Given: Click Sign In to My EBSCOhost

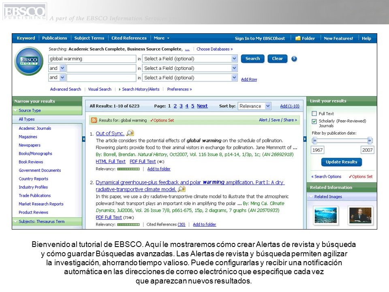Looking at the screenshot, I should tap(260, 39).
